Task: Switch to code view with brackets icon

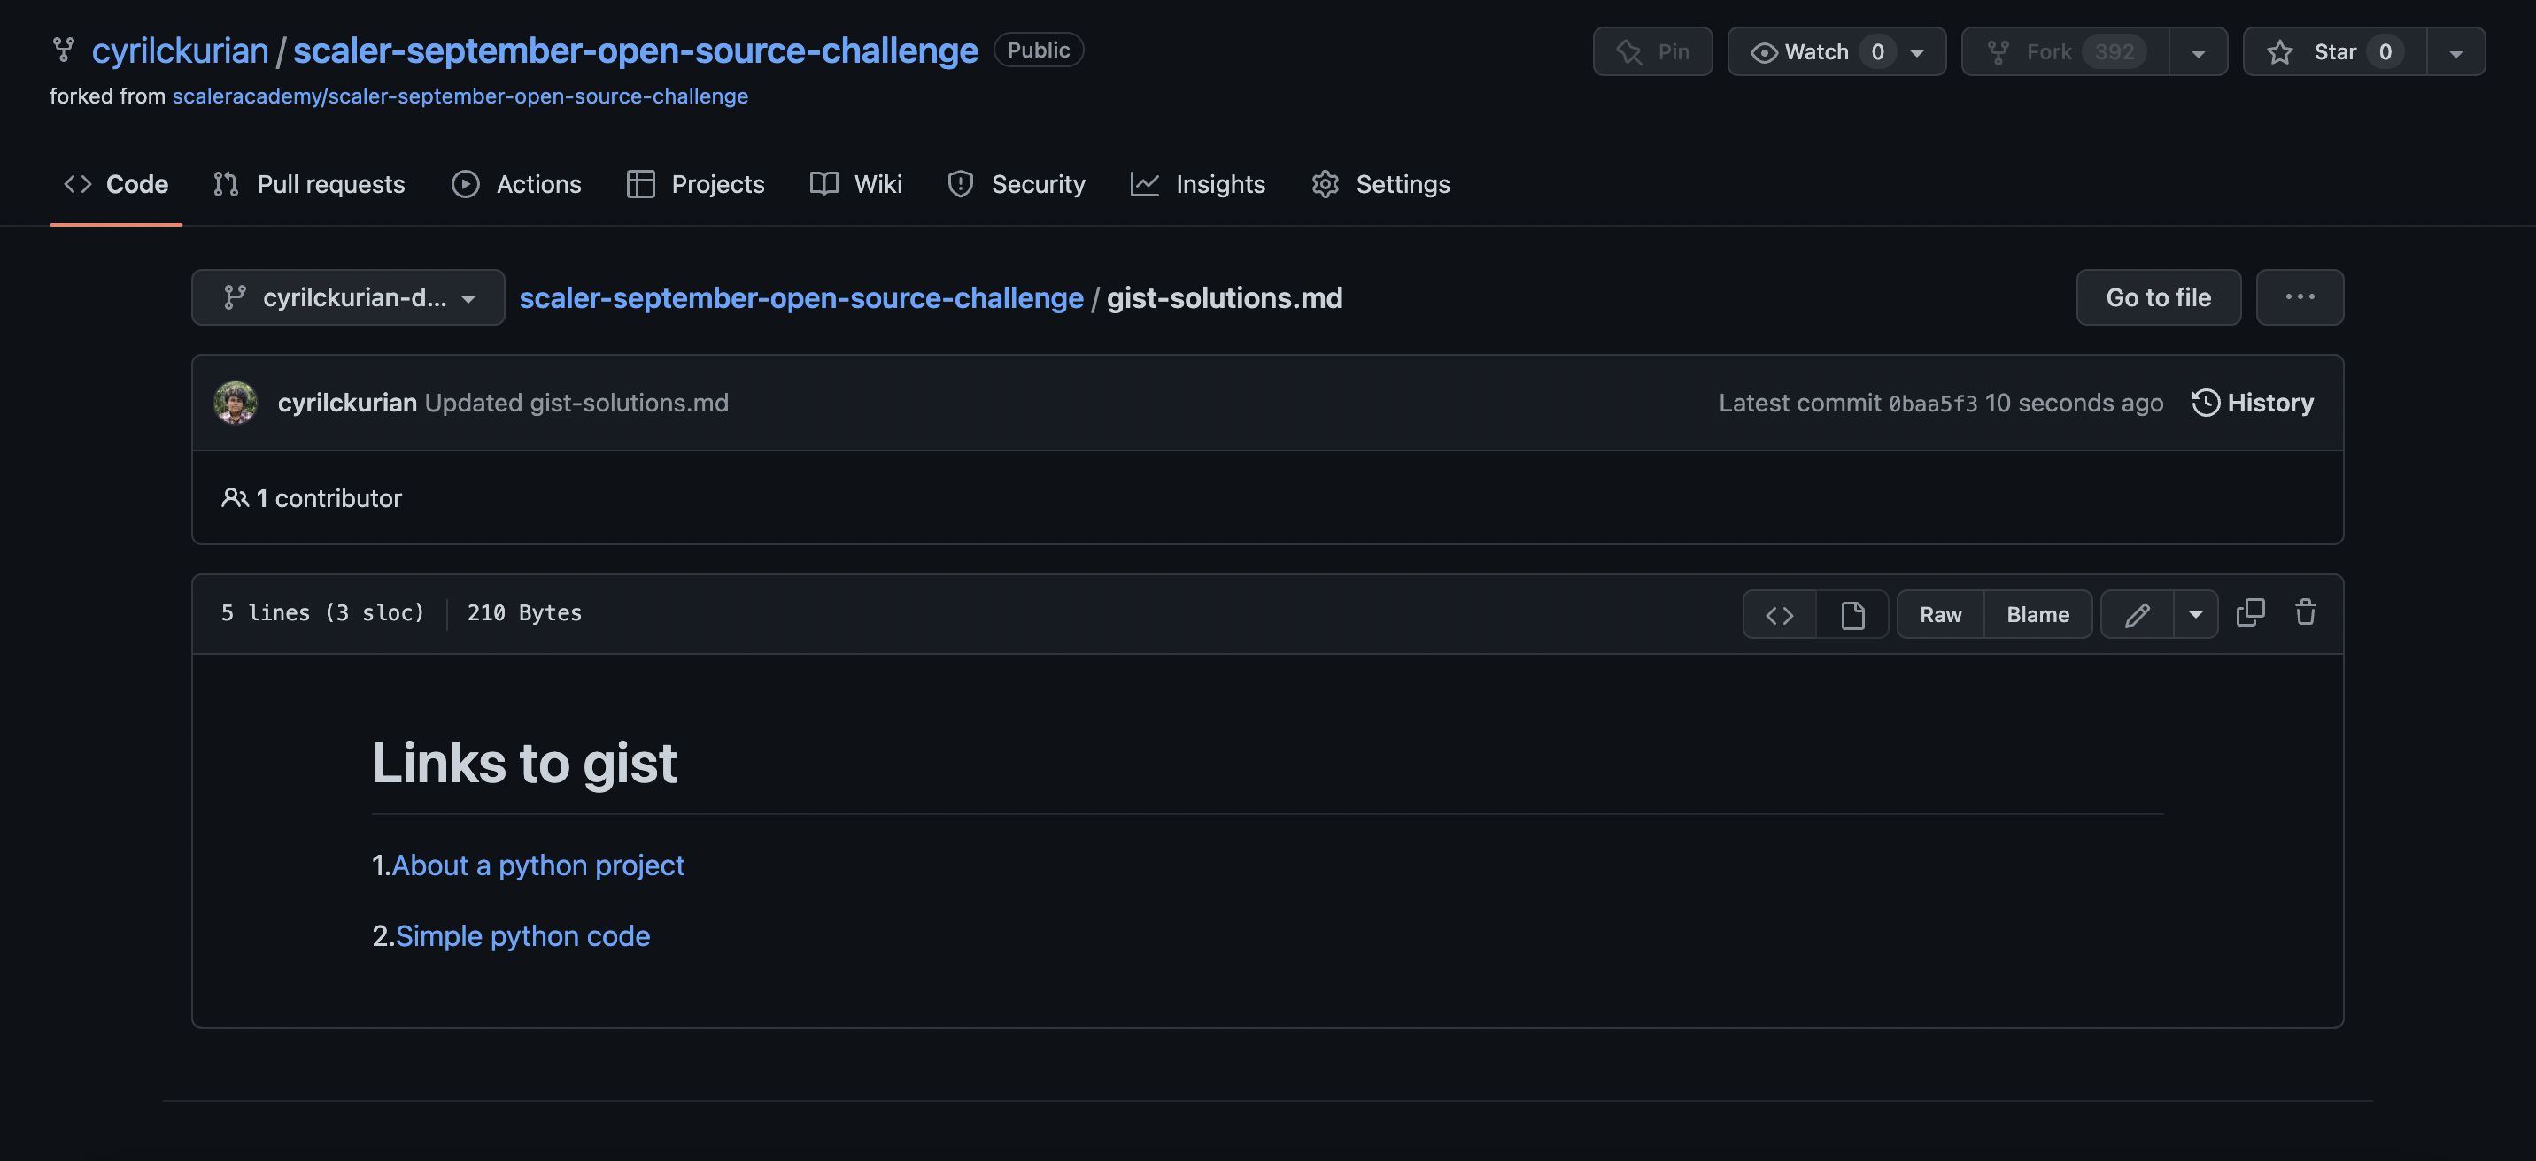Action: 1779,614
